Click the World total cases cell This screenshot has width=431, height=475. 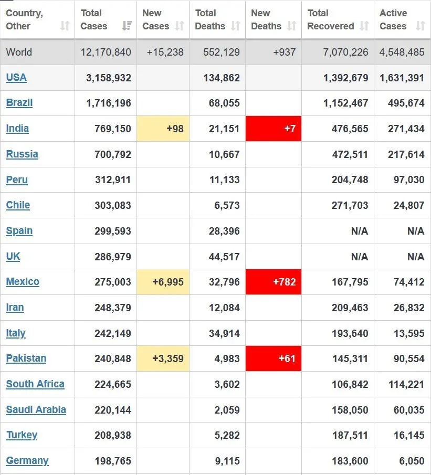tap(106, 52)
